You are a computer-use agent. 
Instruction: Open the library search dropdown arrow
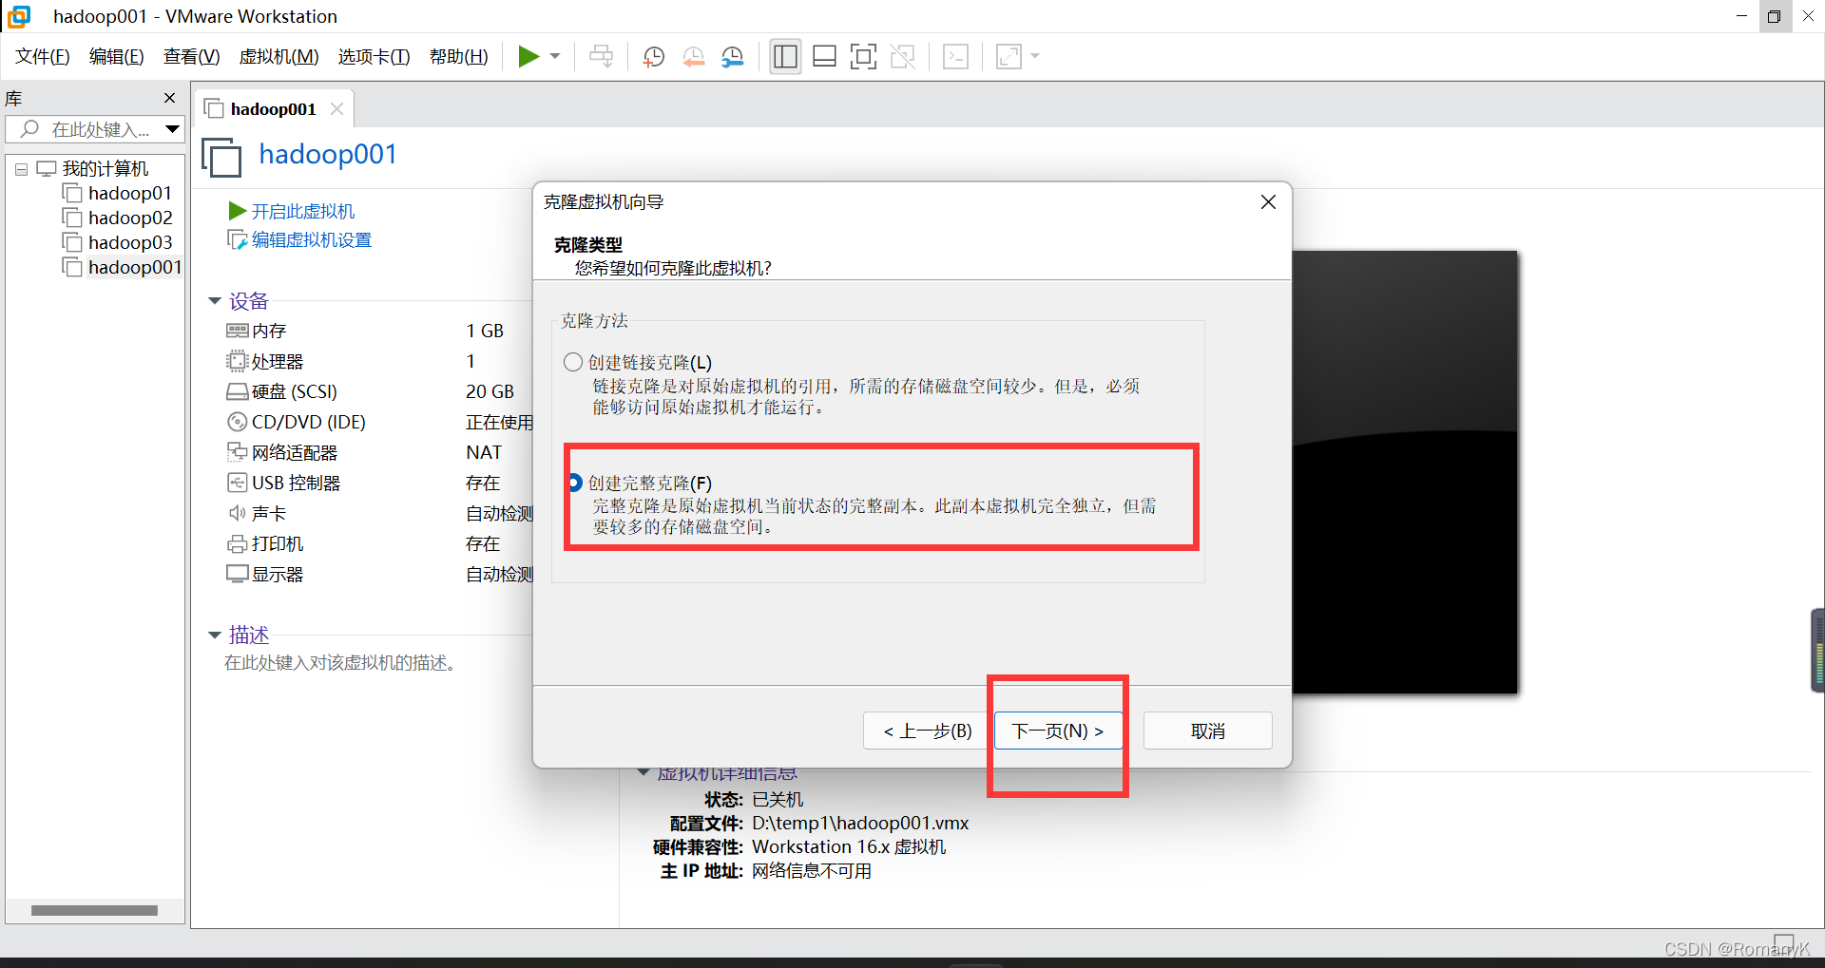pyautogui.click(x=172, y=129)
